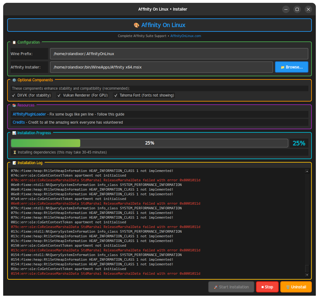
Task: Click the palette icon in the Affinity On Linux header
Action: (136, 25)
